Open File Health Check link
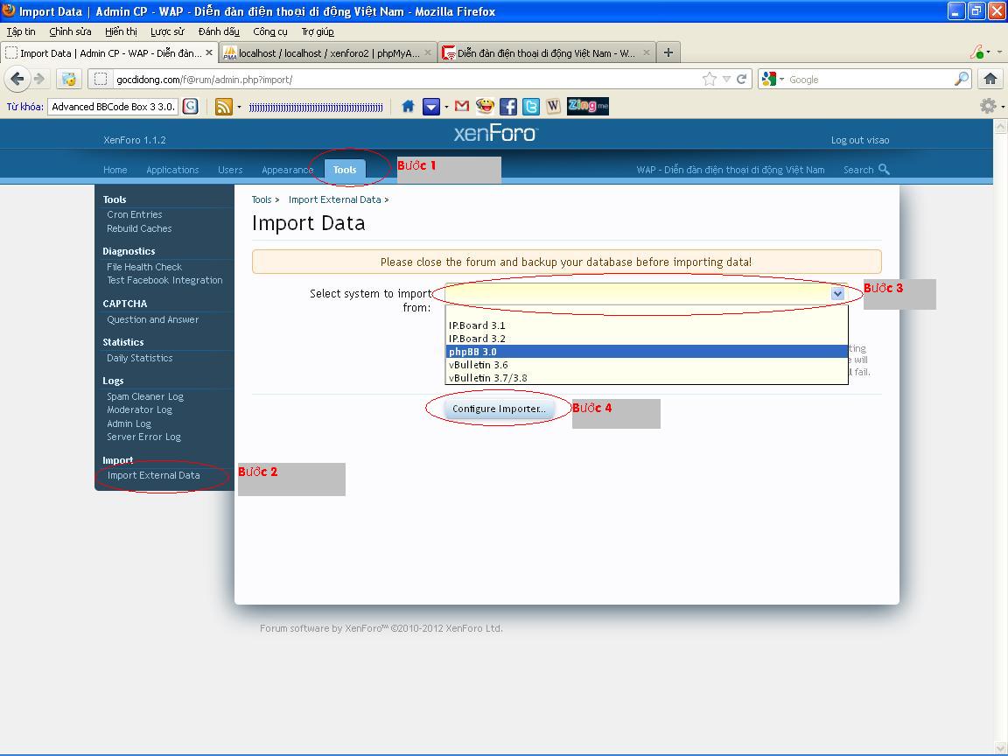This screenshot has width=1008, height=756. coord(144,267)
